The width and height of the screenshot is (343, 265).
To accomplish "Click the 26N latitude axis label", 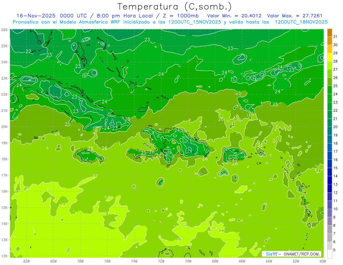I will [x=4, y=30].
